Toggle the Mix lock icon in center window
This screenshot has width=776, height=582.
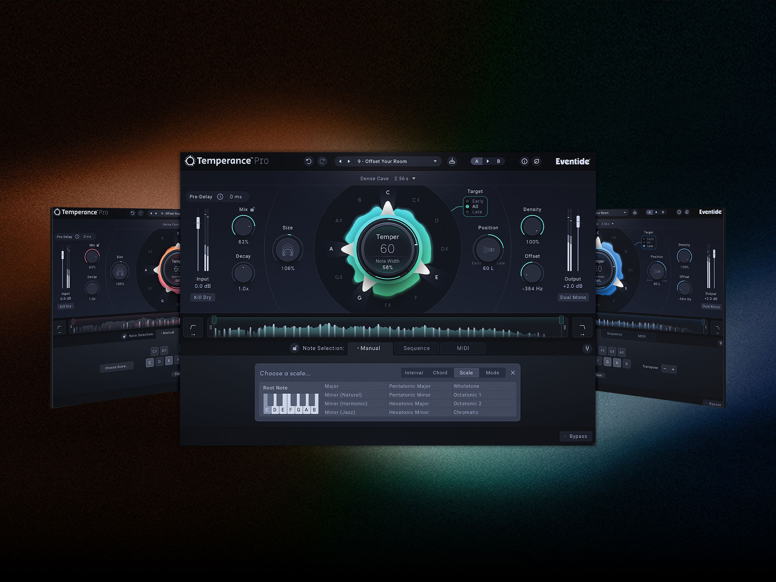(x=253, y=209)
